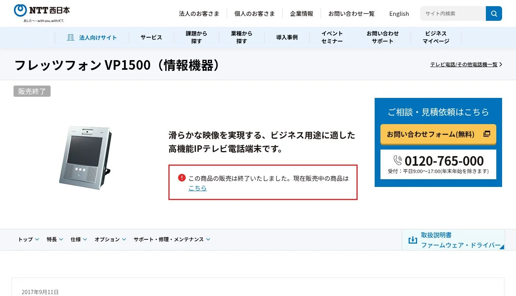Expand the オプション section dropdown

pos(110,239)
